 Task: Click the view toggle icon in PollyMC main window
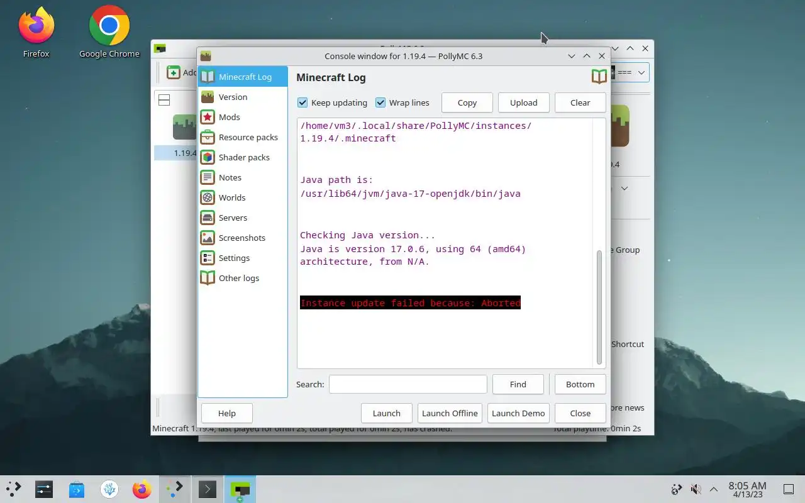pos(164,99)
